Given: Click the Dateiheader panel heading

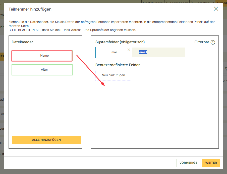Looking at the screenshot, I should (22, 42).
